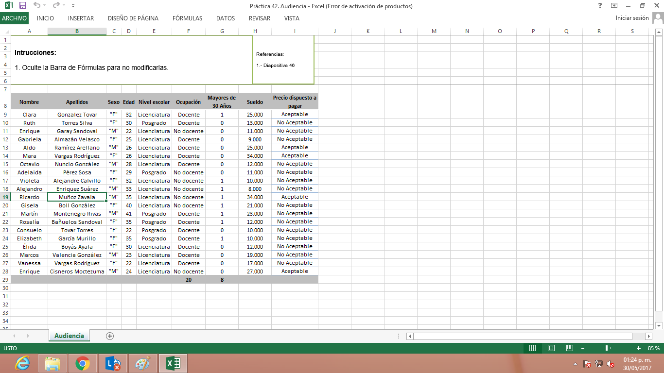
Task: Open File Explorer from taskbar
Action: coord(52,363)
